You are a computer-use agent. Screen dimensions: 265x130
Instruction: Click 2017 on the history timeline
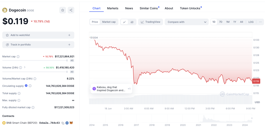(136, 125)
